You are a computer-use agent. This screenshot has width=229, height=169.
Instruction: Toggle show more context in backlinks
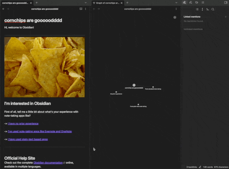[x=202, y=9]
